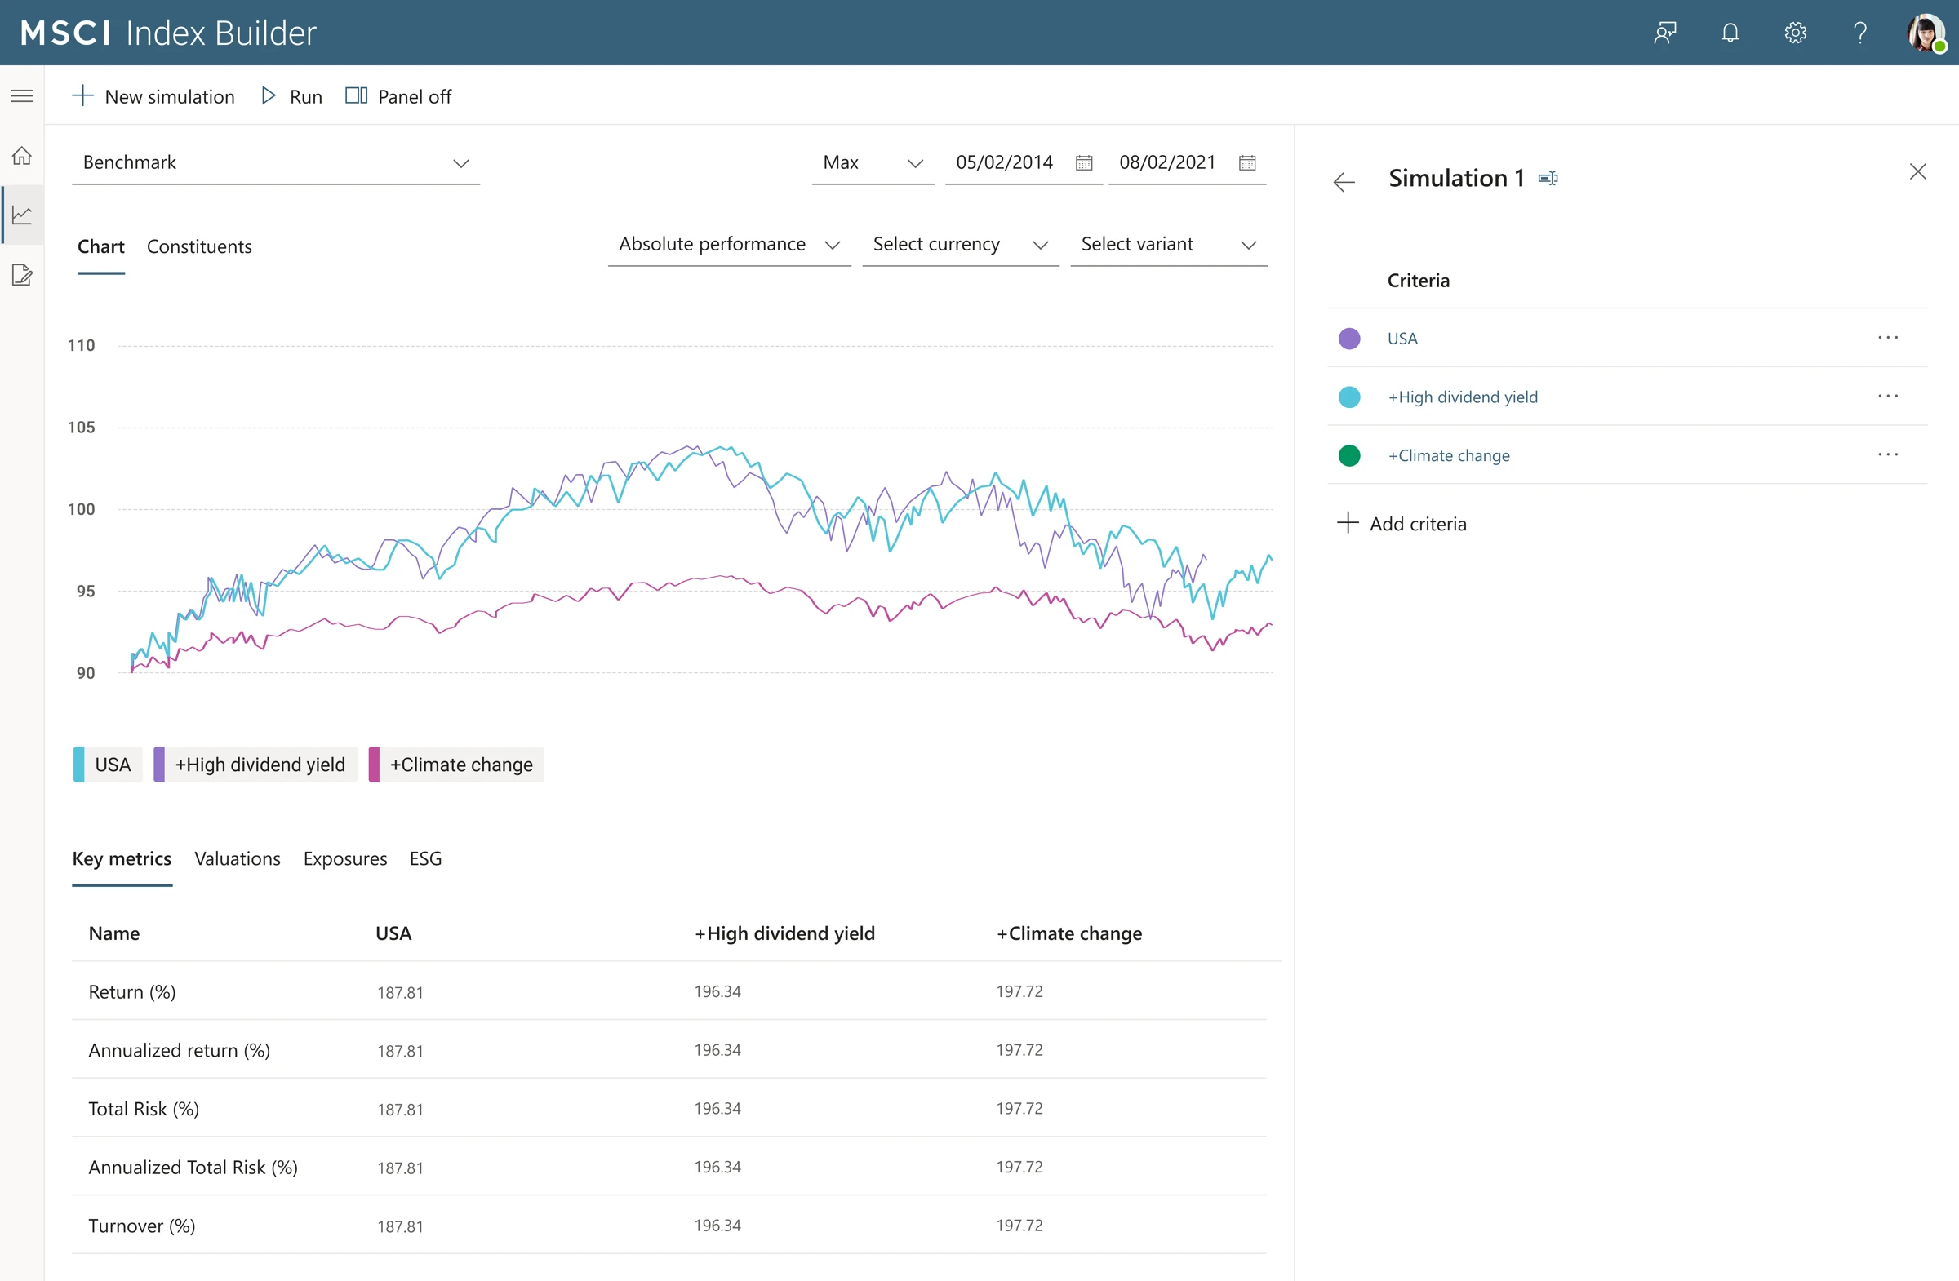Toggle the +Climate change legend series
The width and height of the screenshot is (1959, 1281).
(x=456, y=765)
